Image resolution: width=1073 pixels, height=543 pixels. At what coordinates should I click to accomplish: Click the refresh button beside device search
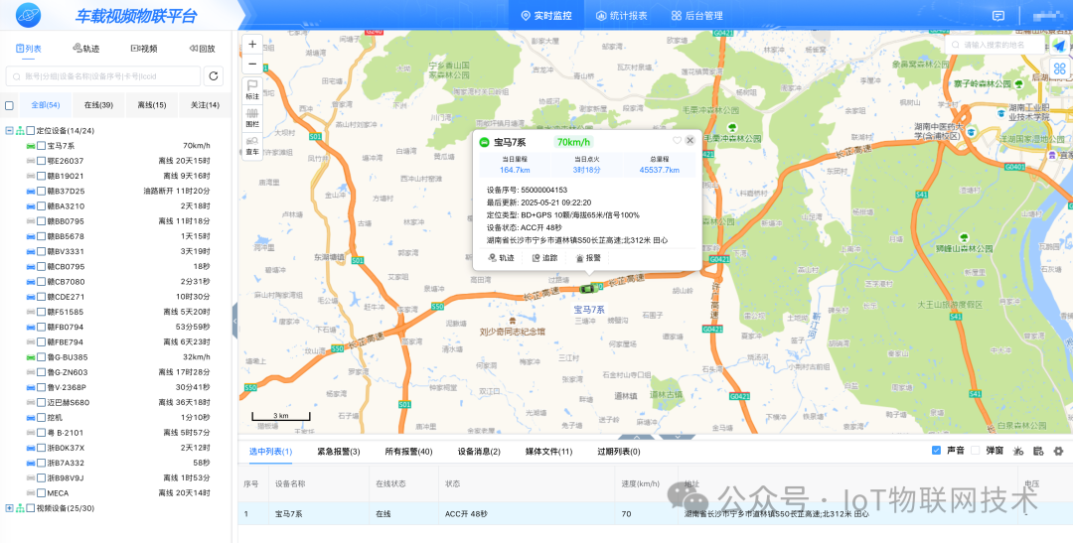tap(215, 75)
